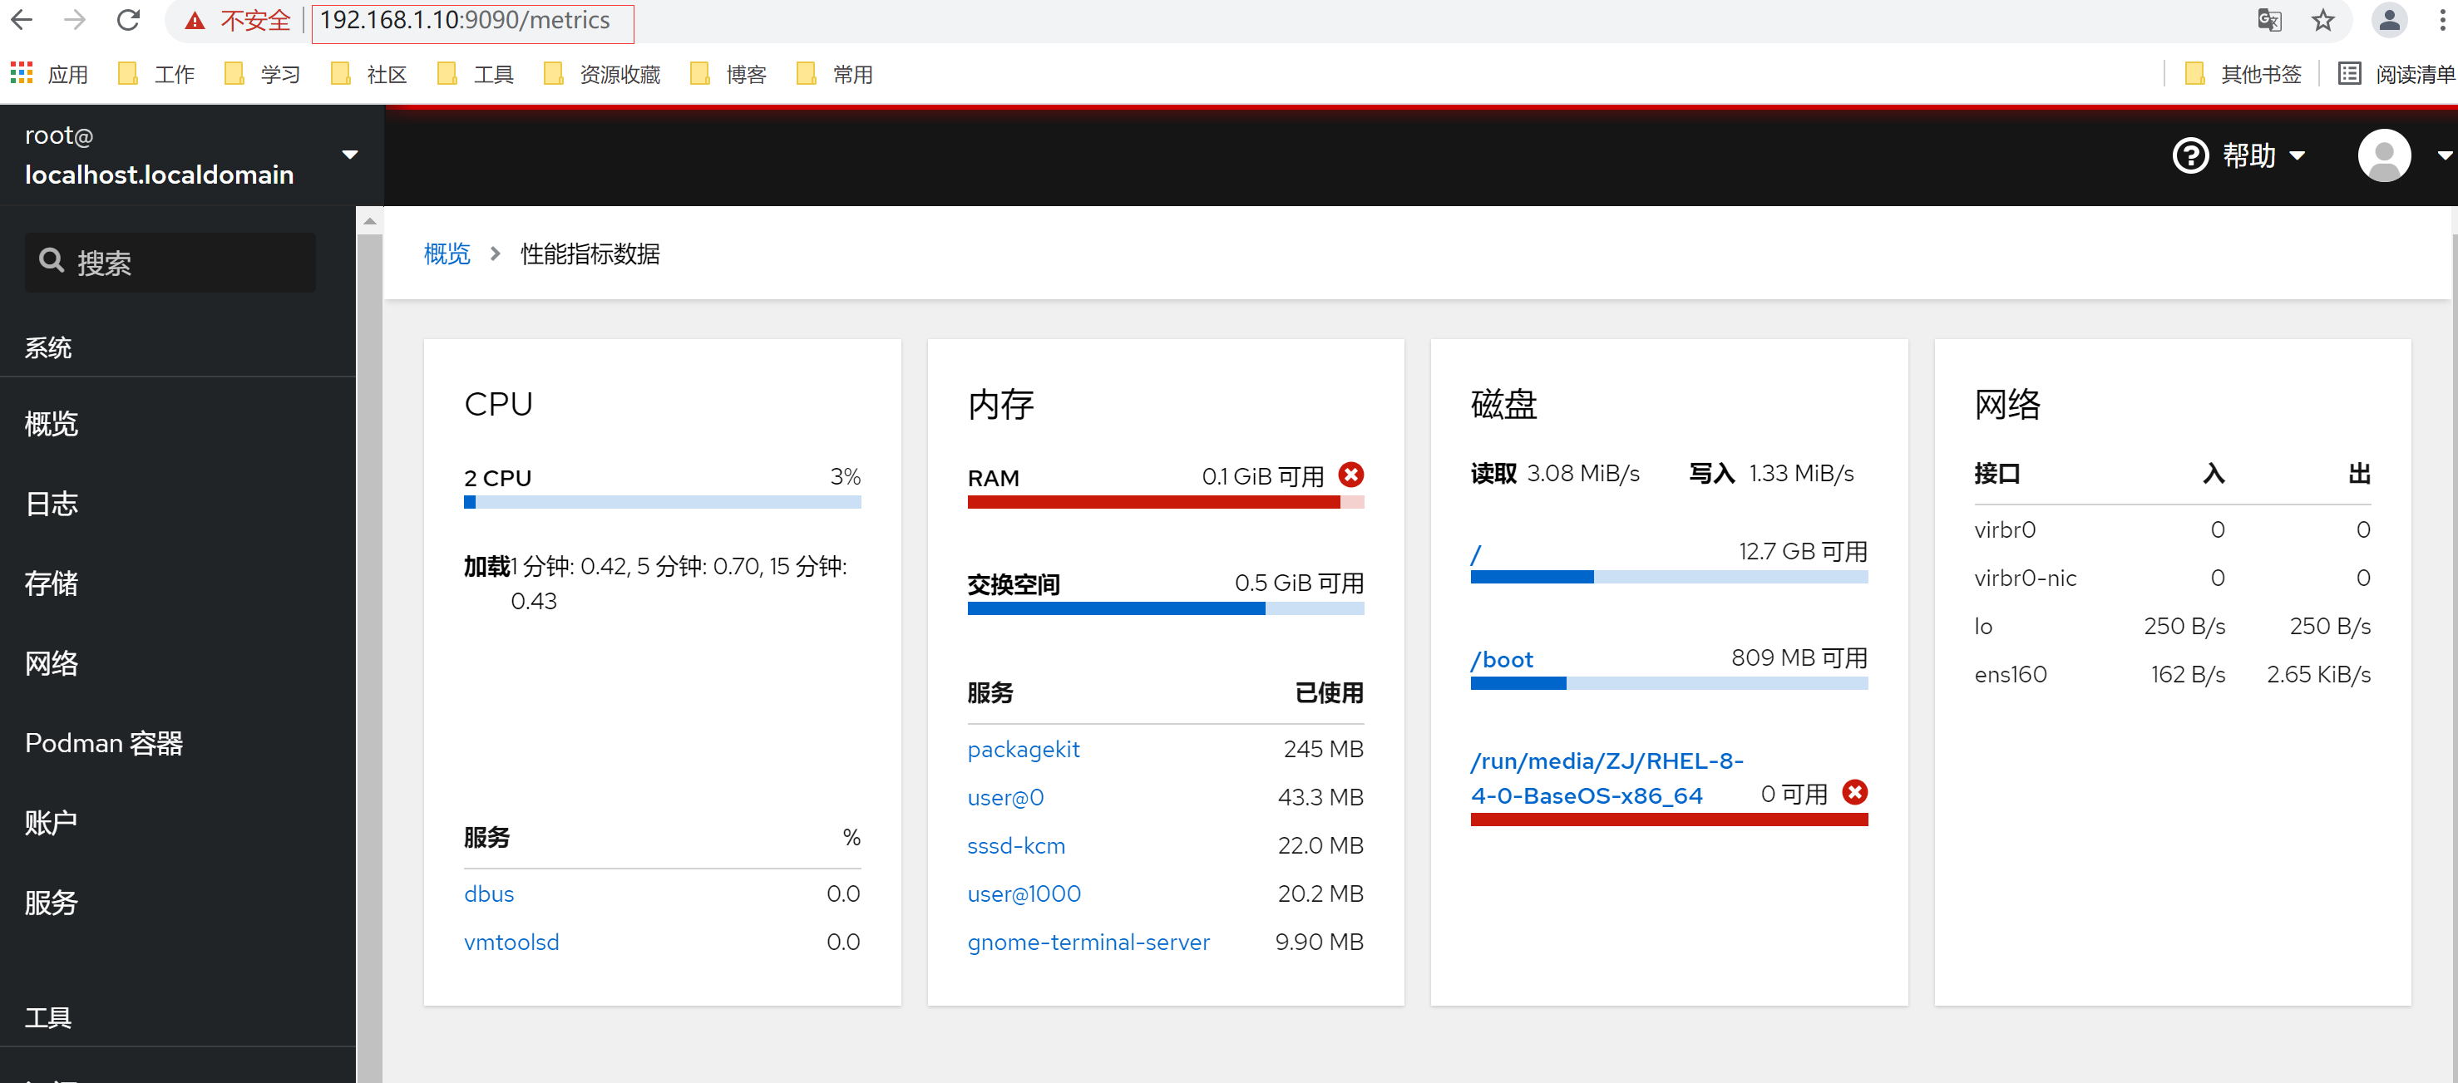Click the sidebar 搜索 search field
This screenshot has height=1083, width=2458.
tap(170, 263)
